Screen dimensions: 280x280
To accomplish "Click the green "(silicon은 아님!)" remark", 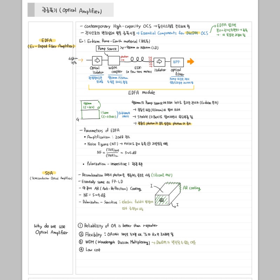I will pyautogui.click(x=162, y=175).
